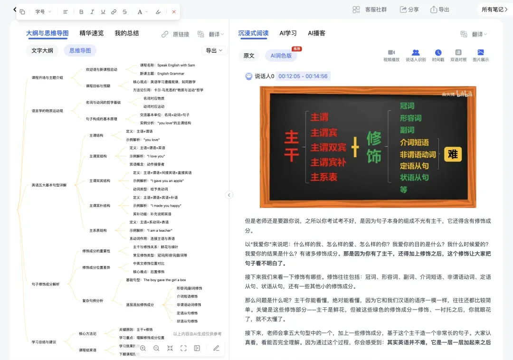Open mind map 导出 export dropdown
This screenshot has width=513, height=360.
coord(214,50)
